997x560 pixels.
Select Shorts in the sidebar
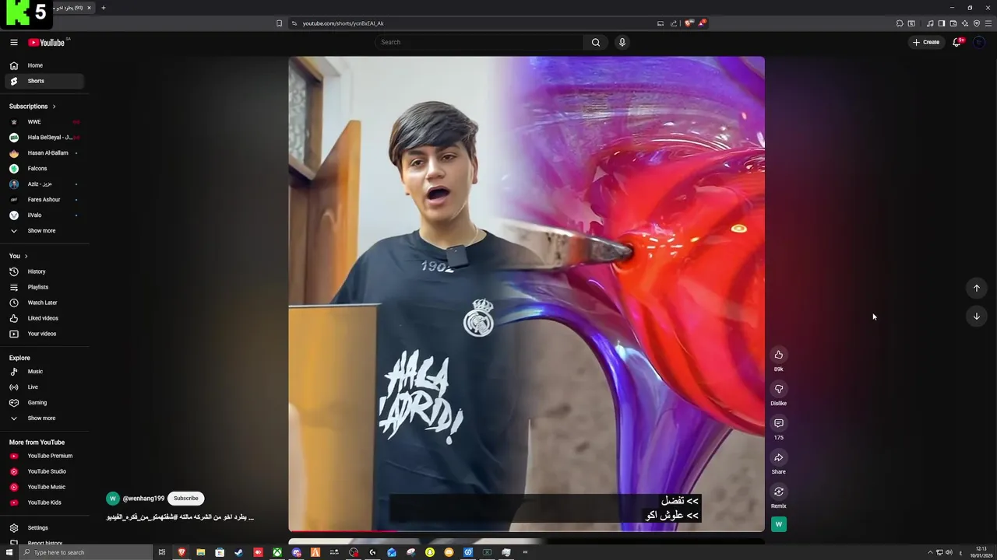tap(44, 81)
